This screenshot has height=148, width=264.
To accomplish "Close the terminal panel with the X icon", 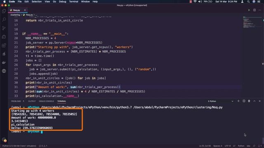I will click(259, 101).
